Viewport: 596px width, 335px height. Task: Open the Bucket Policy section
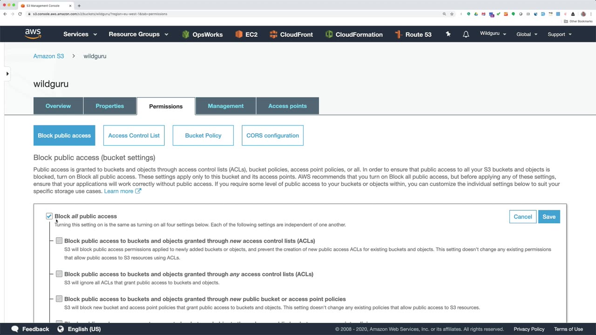click(x=203, y=135)
